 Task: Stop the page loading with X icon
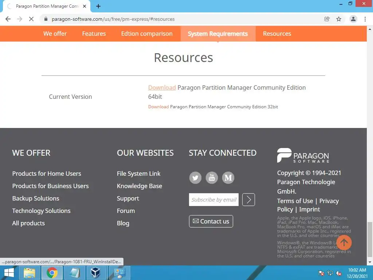pyautogui.click(x=31, y=19)
